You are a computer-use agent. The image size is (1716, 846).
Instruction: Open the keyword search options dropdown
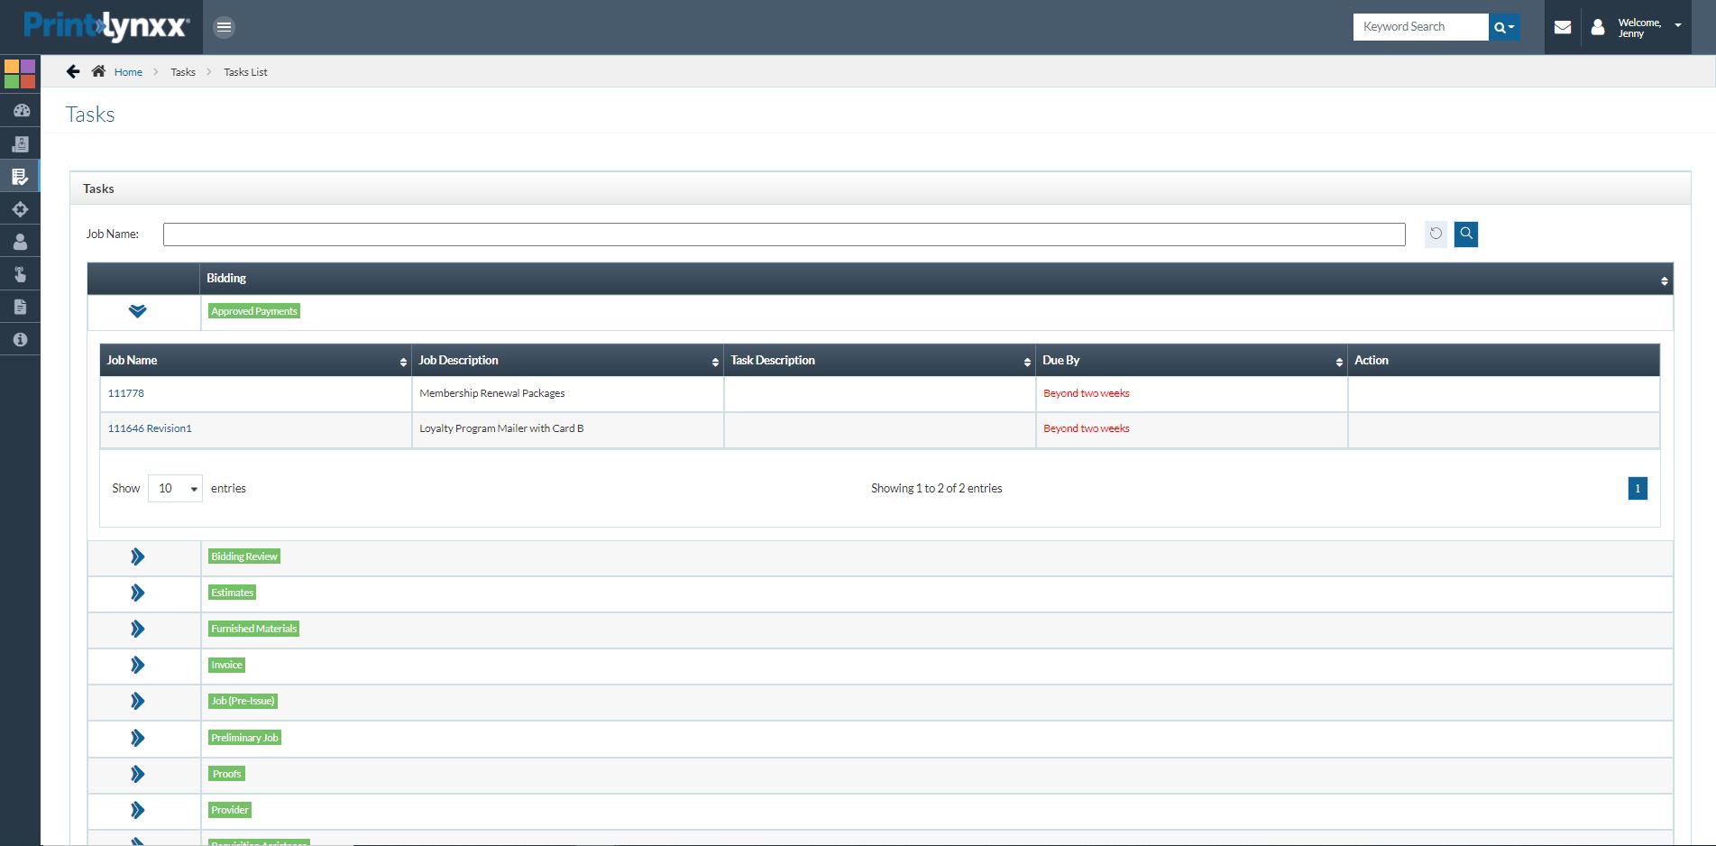point(1504,27)
